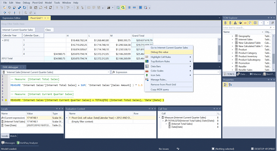Click the up/down arrows debugger step icon
Image resolution: width=277 pixels, height=151 pixels.
pyautogui.click(x=15, y=13)
